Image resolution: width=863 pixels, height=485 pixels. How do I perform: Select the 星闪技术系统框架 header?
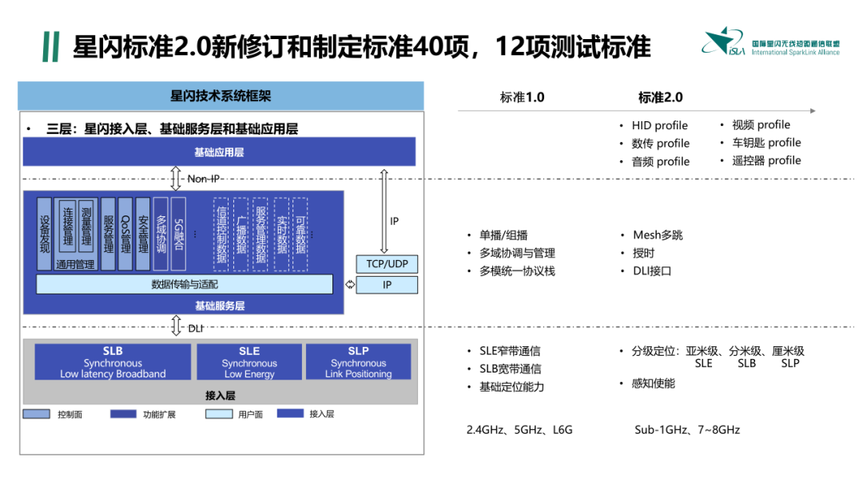(x=221, y=96)
